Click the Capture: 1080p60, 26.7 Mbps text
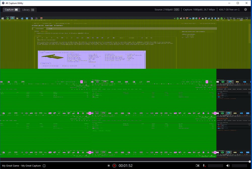 pos(199,10)
